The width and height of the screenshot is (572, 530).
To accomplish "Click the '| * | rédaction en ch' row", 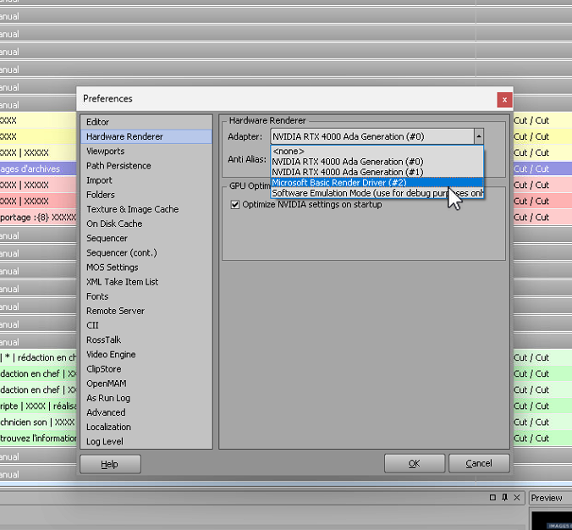I will click(x=38, y=358).
